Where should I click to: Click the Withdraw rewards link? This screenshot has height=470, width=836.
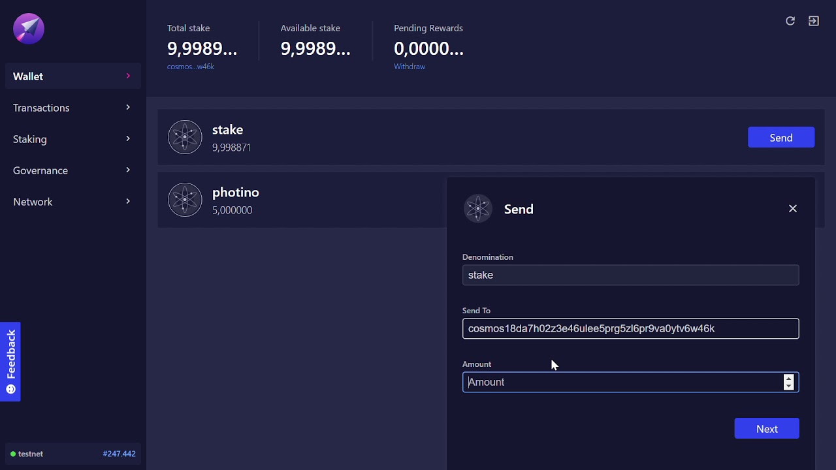[410, 67]
